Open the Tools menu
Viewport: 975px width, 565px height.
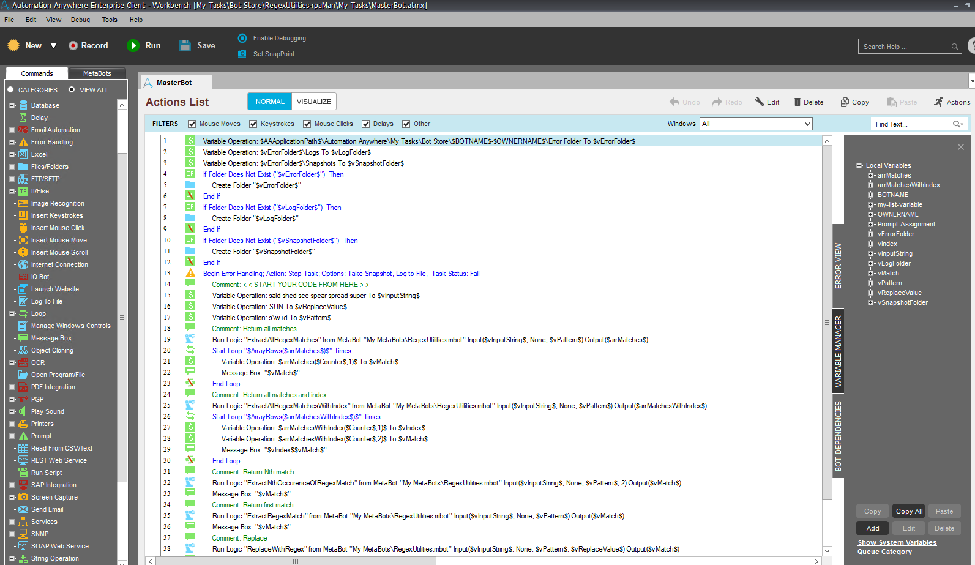point(110,20)
